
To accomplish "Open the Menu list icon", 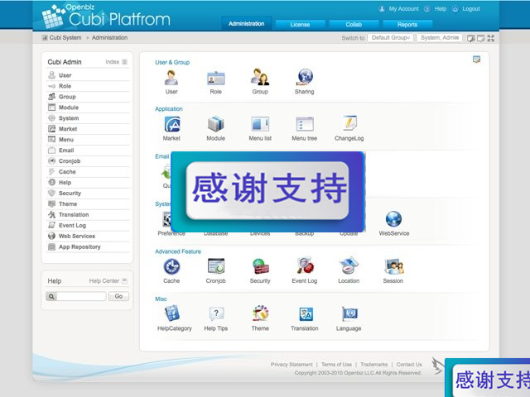I will (260, 124).
